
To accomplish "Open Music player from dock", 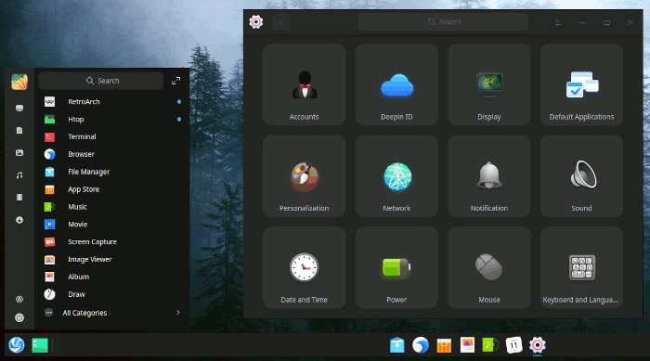I will (x=490, y=345).
